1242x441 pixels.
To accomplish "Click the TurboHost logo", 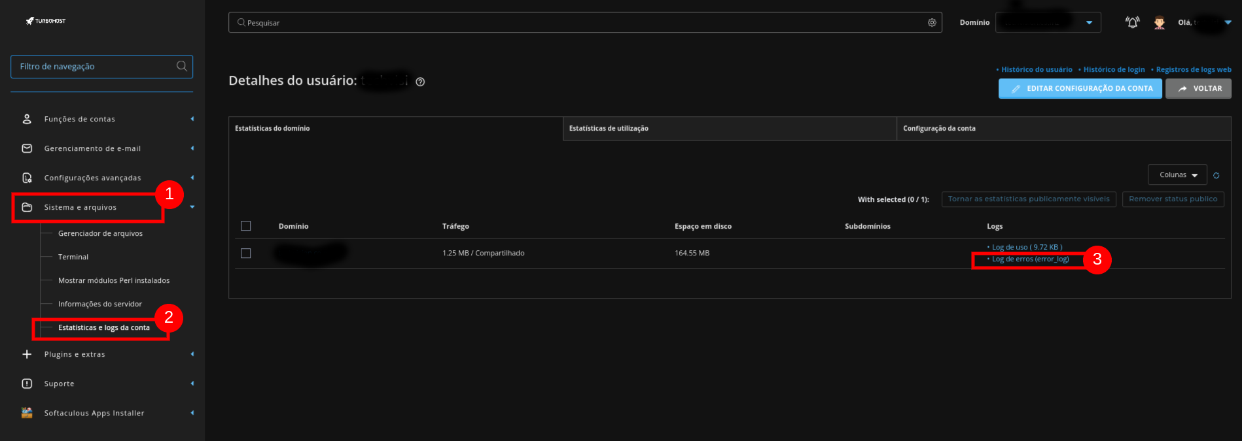I will coord(46,21).
